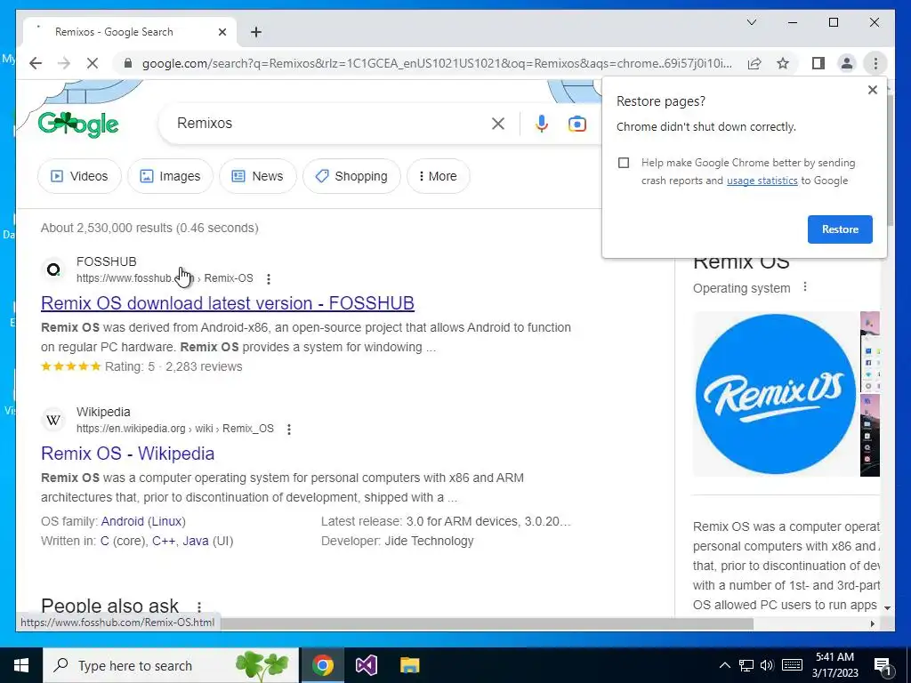Open the touch keyboard tray icon
The height and width of the screenshot is (683, 911).
pyautogui.click(x=792, y=665)
